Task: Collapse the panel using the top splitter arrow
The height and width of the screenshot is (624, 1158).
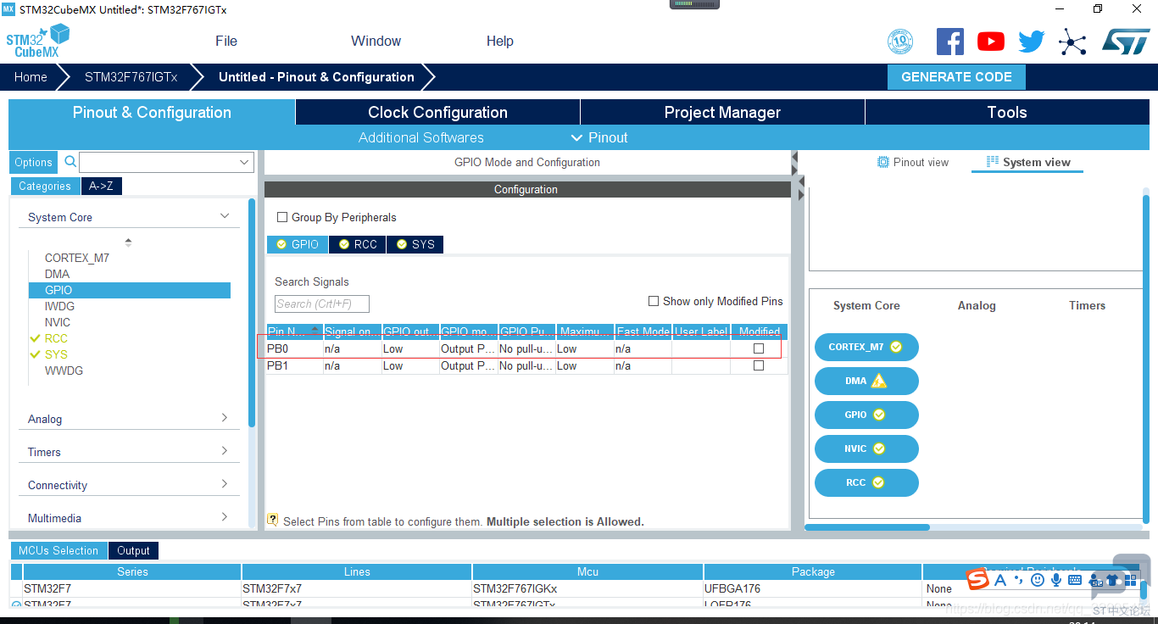Action: pyautogui.click(x=794, y=157)
